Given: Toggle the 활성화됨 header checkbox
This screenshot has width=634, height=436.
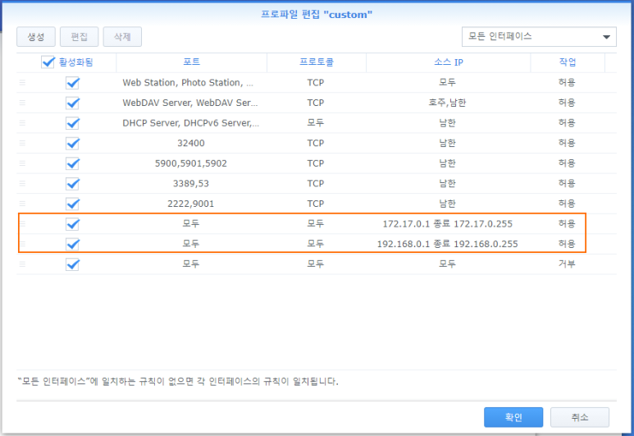Looking at the screenshot, I should click(x=48, y=62).
